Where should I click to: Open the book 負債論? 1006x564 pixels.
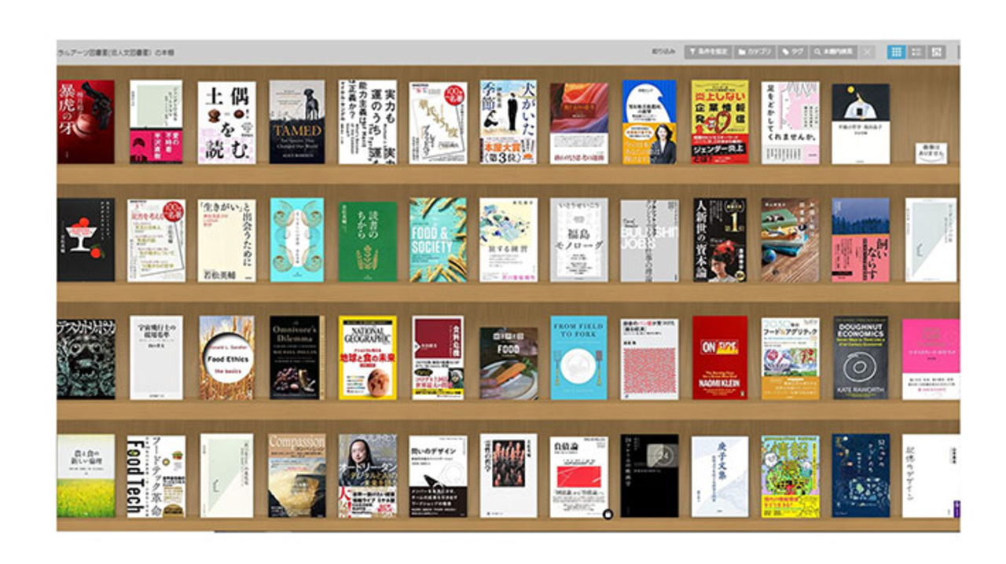[579, 476]
